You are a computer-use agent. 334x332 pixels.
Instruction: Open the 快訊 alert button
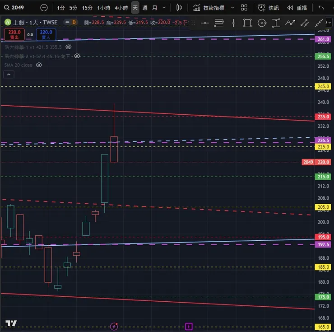tap(268, 8)
